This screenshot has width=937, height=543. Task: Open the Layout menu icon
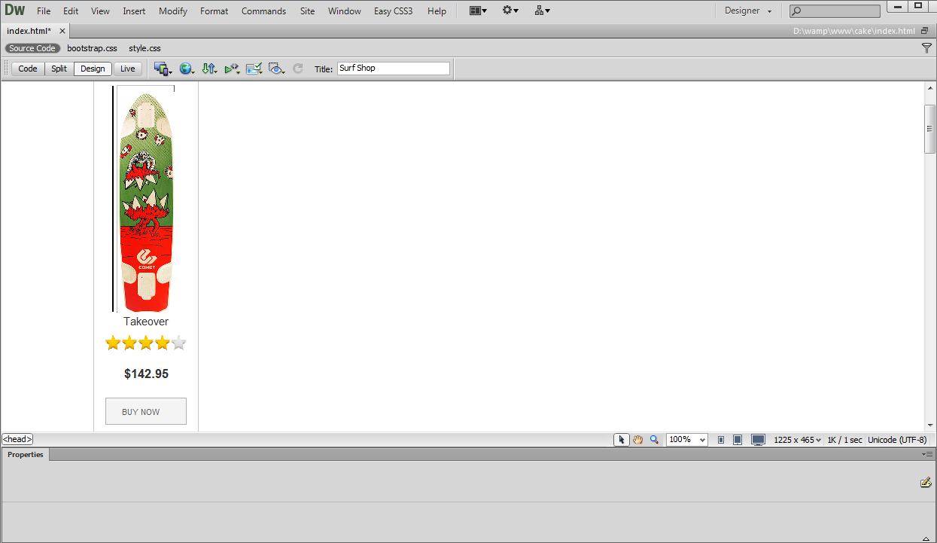point(477,11)
